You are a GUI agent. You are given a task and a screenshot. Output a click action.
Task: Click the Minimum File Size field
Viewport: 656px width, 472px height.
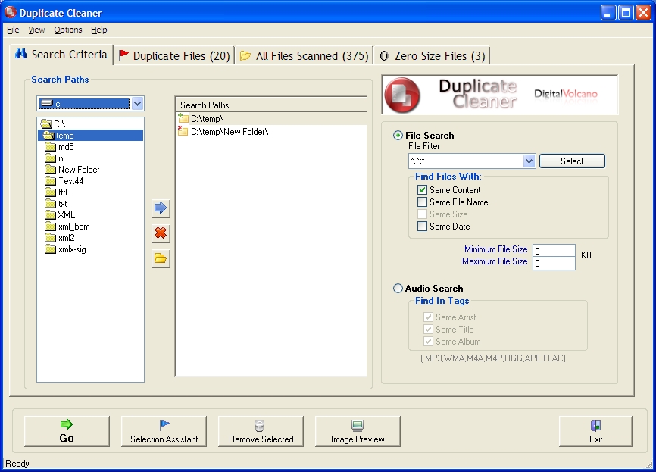[554, 251]
